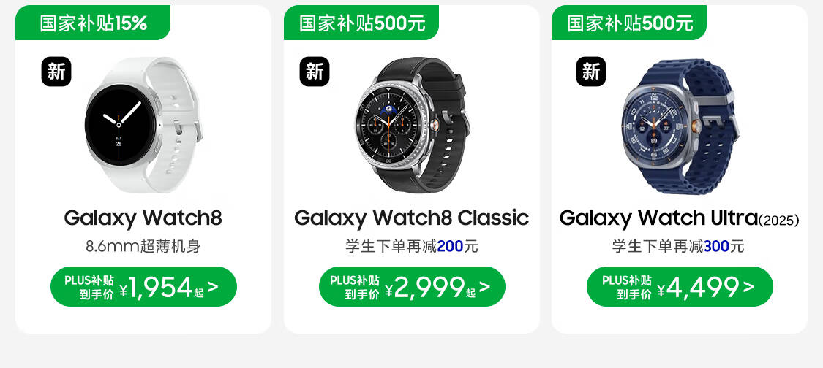Open the white Galaxy Watch8 image
This screenshot has height=368, width=823.
click(x=143, y=125)
